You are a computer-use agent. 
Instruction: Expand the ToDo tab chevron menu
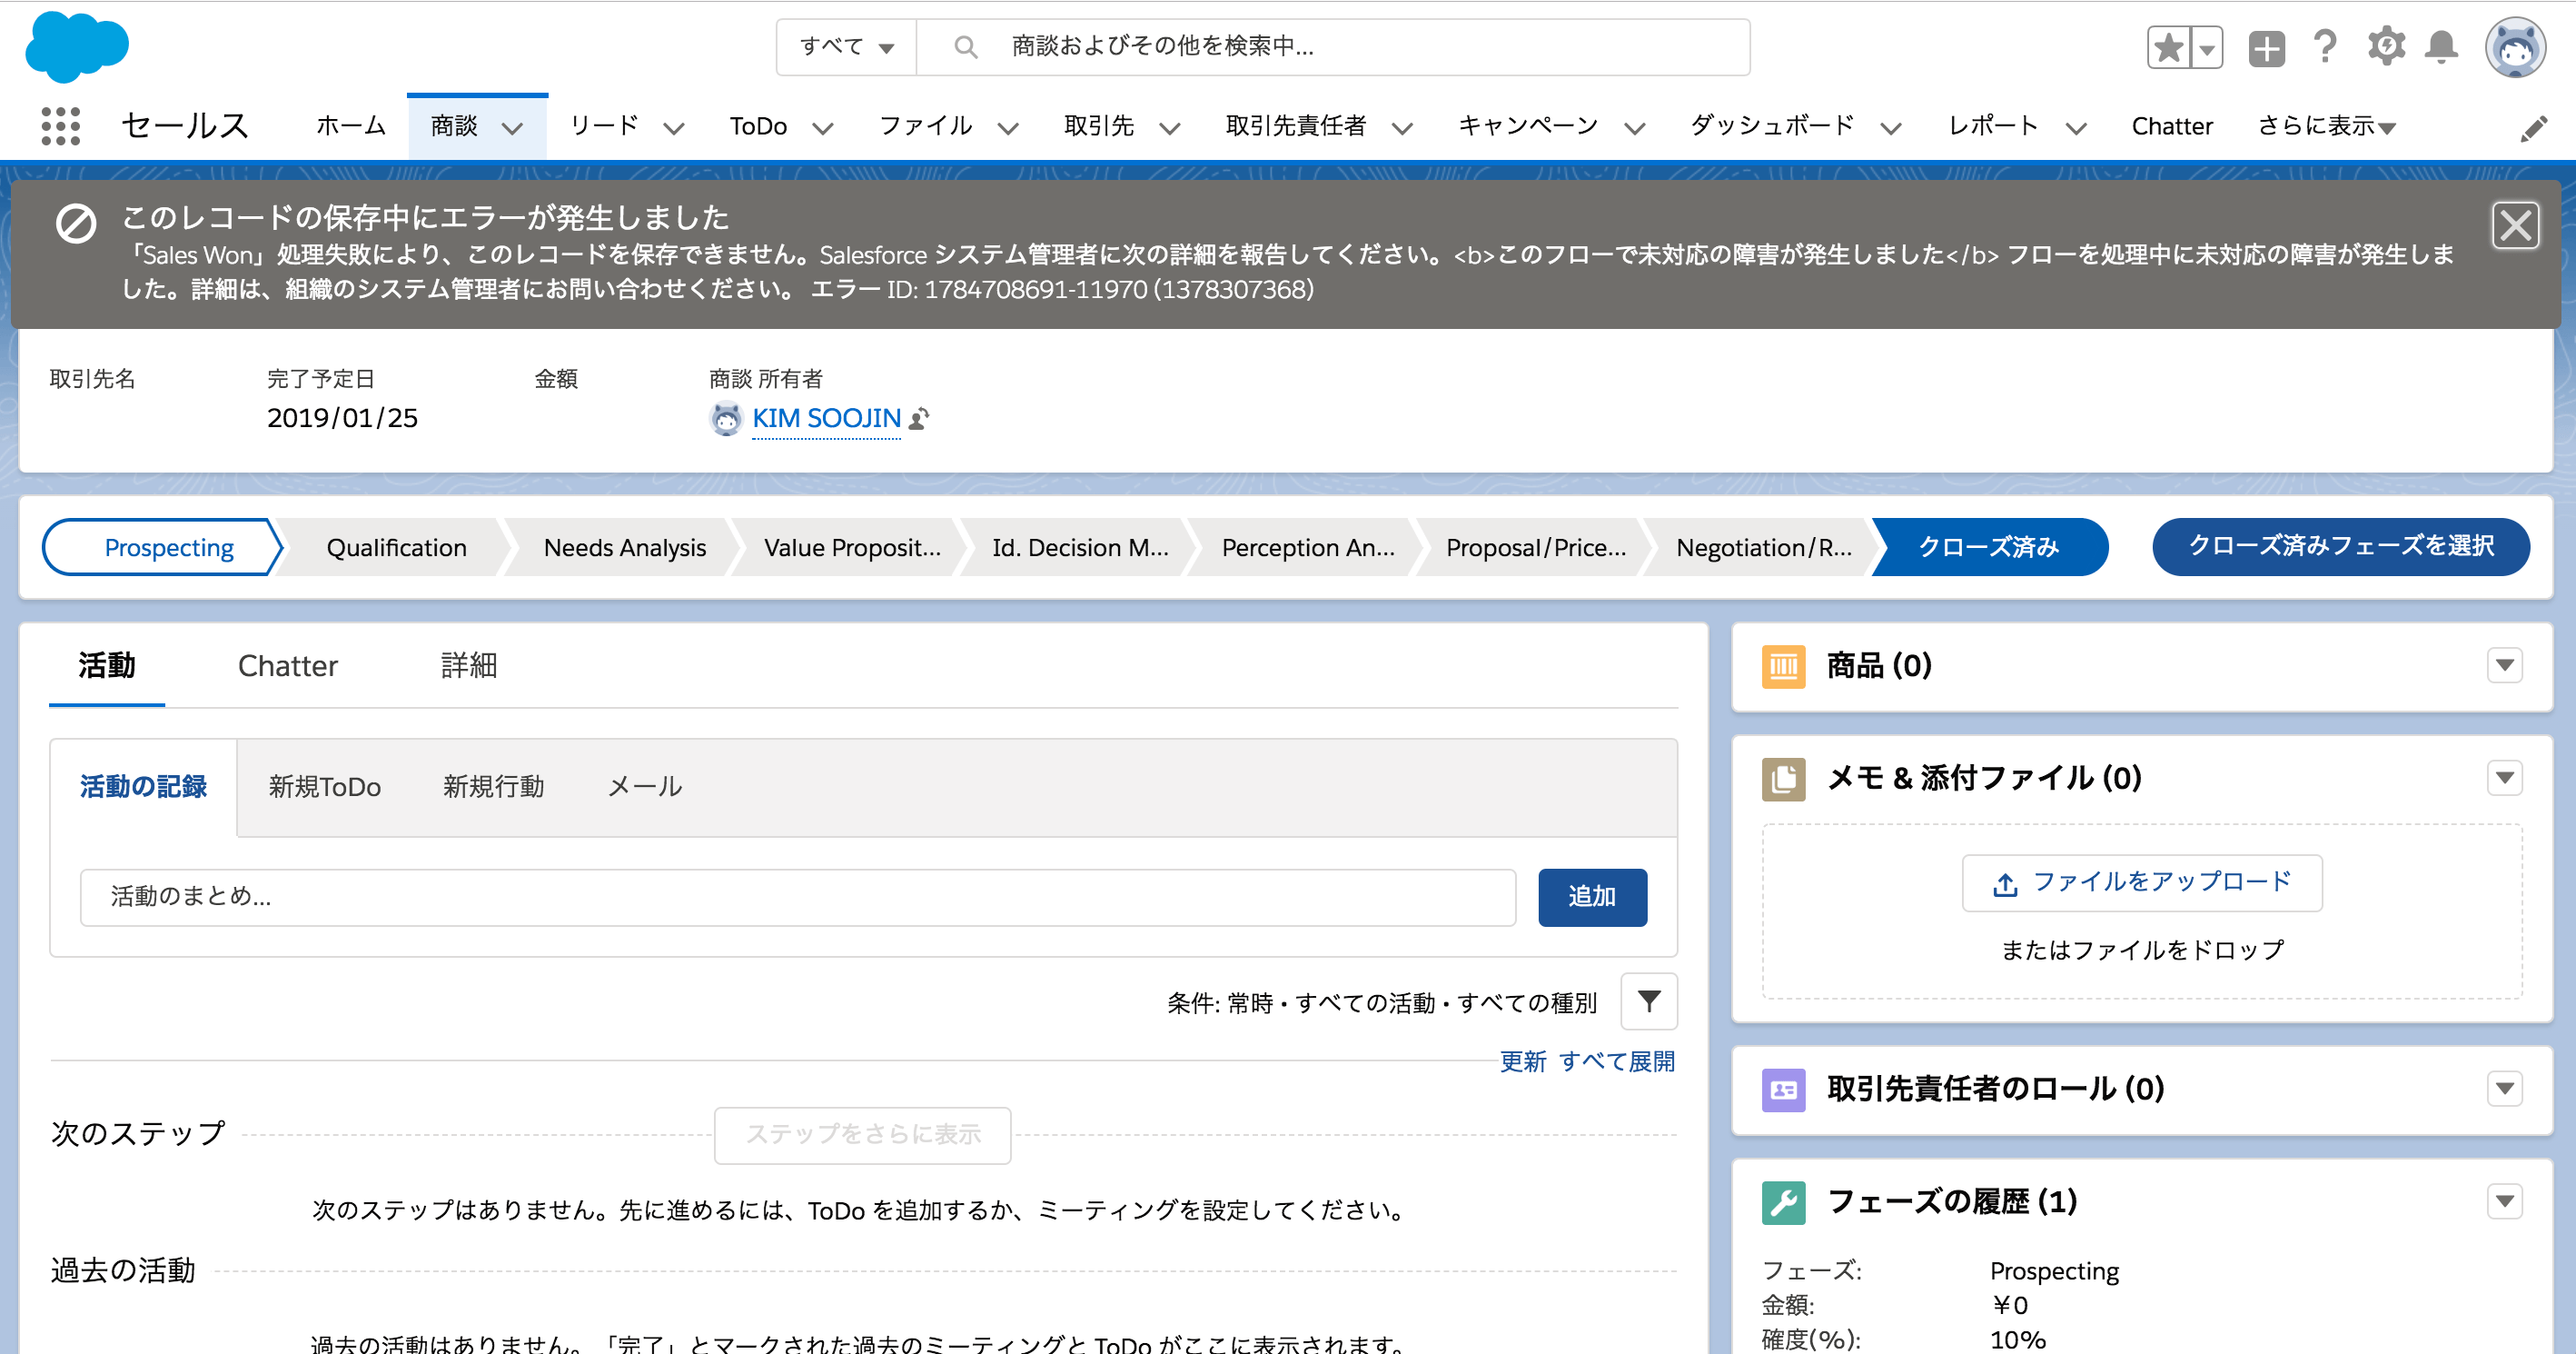coord(822,128)
